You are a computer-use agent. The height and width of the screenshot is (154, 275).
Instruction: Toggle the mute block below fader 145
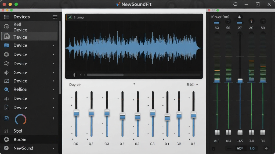tap(240, 133)
